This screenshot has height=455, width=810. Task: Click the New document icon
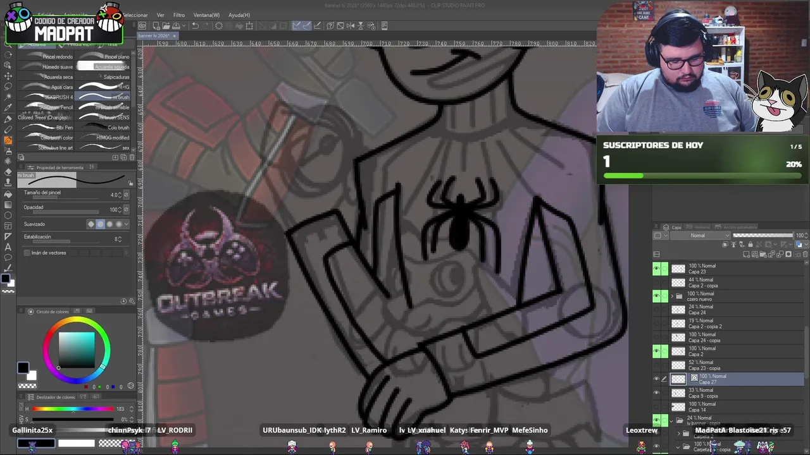[x=156, y=26]
